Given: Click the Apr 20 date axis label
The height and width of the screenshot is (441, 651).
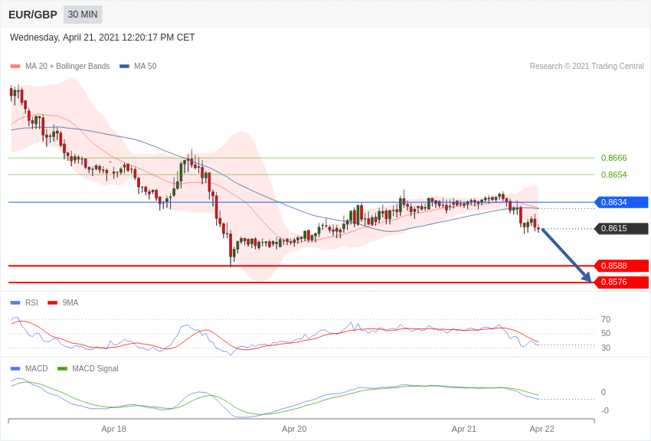Looking at the screenshot, I should [x=294, y=429].
